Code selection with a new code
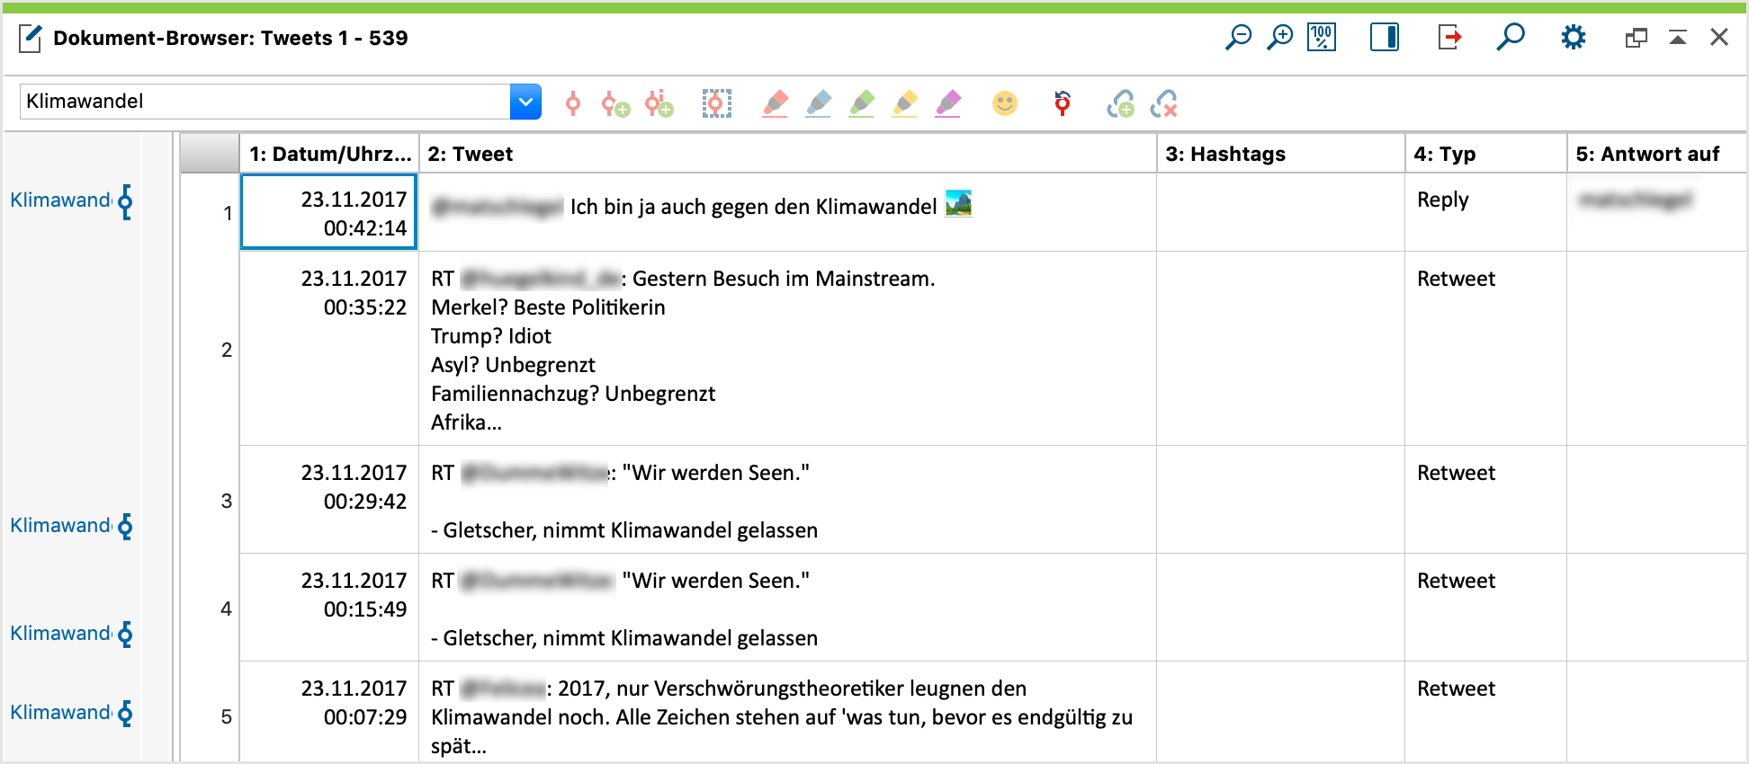 click(615, 104)
